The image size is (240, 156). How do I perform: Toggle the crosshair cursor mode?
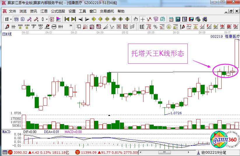coord(143,19)
